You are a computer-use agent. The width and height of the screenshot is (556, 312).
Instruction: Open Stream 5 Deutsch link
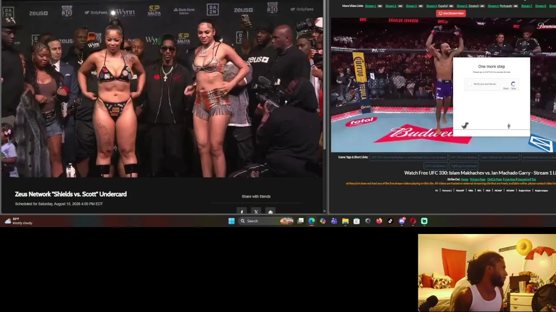pyautogui.click(x=467, y=6)
